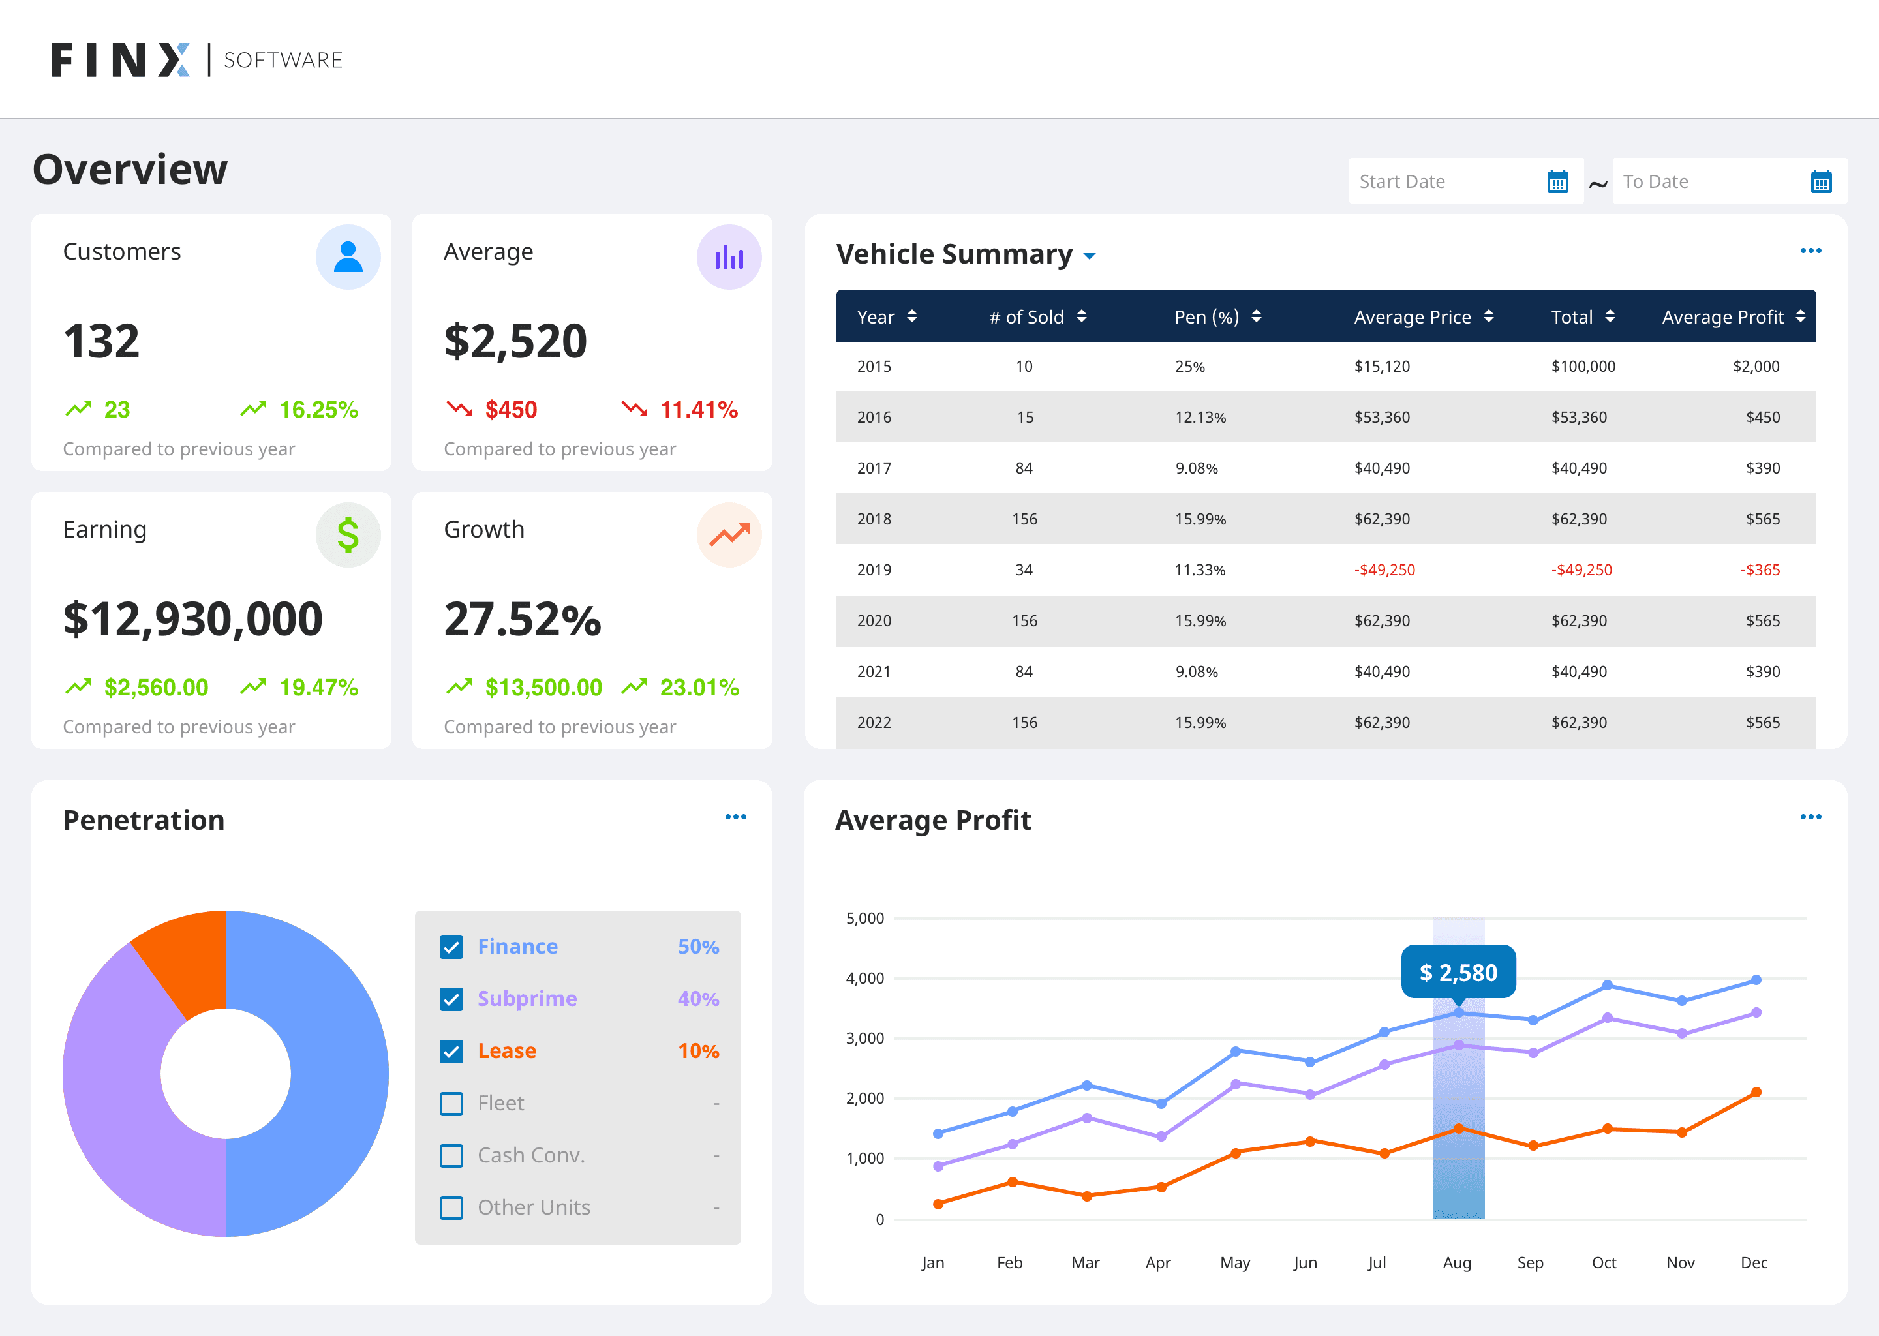The height and width of the screenshot is (1336, 1879).
Task: Click the 27.52% growth value
Action: [523, 620]
